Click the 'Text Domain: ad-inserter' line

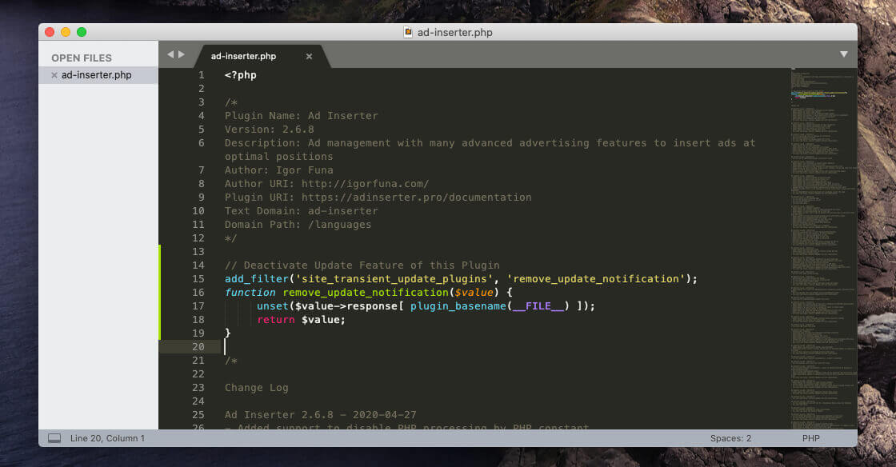point(301,211)
